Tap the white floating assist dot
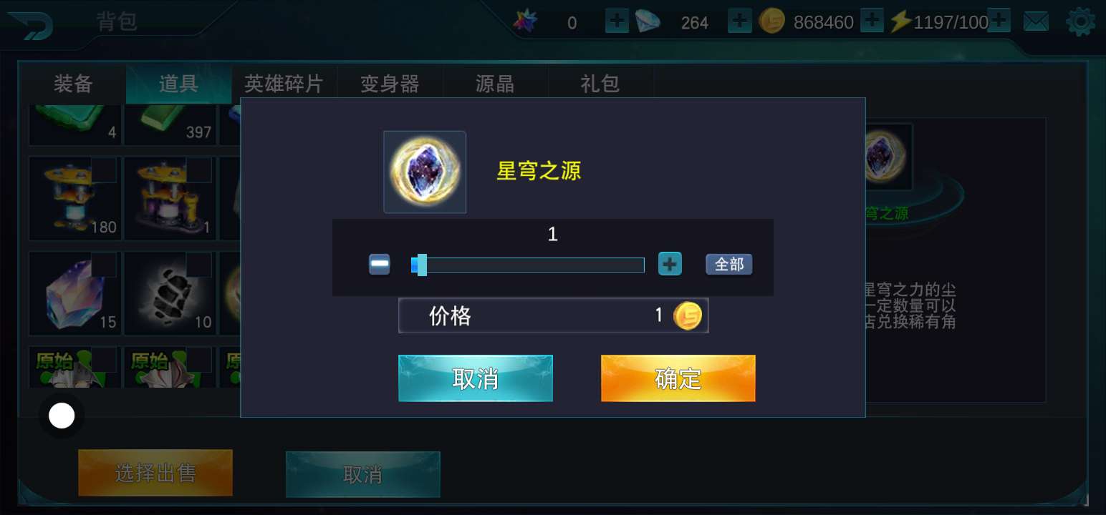Viewport: 1106px width, 515px height. pyautogui.click(x=62, y=416)
